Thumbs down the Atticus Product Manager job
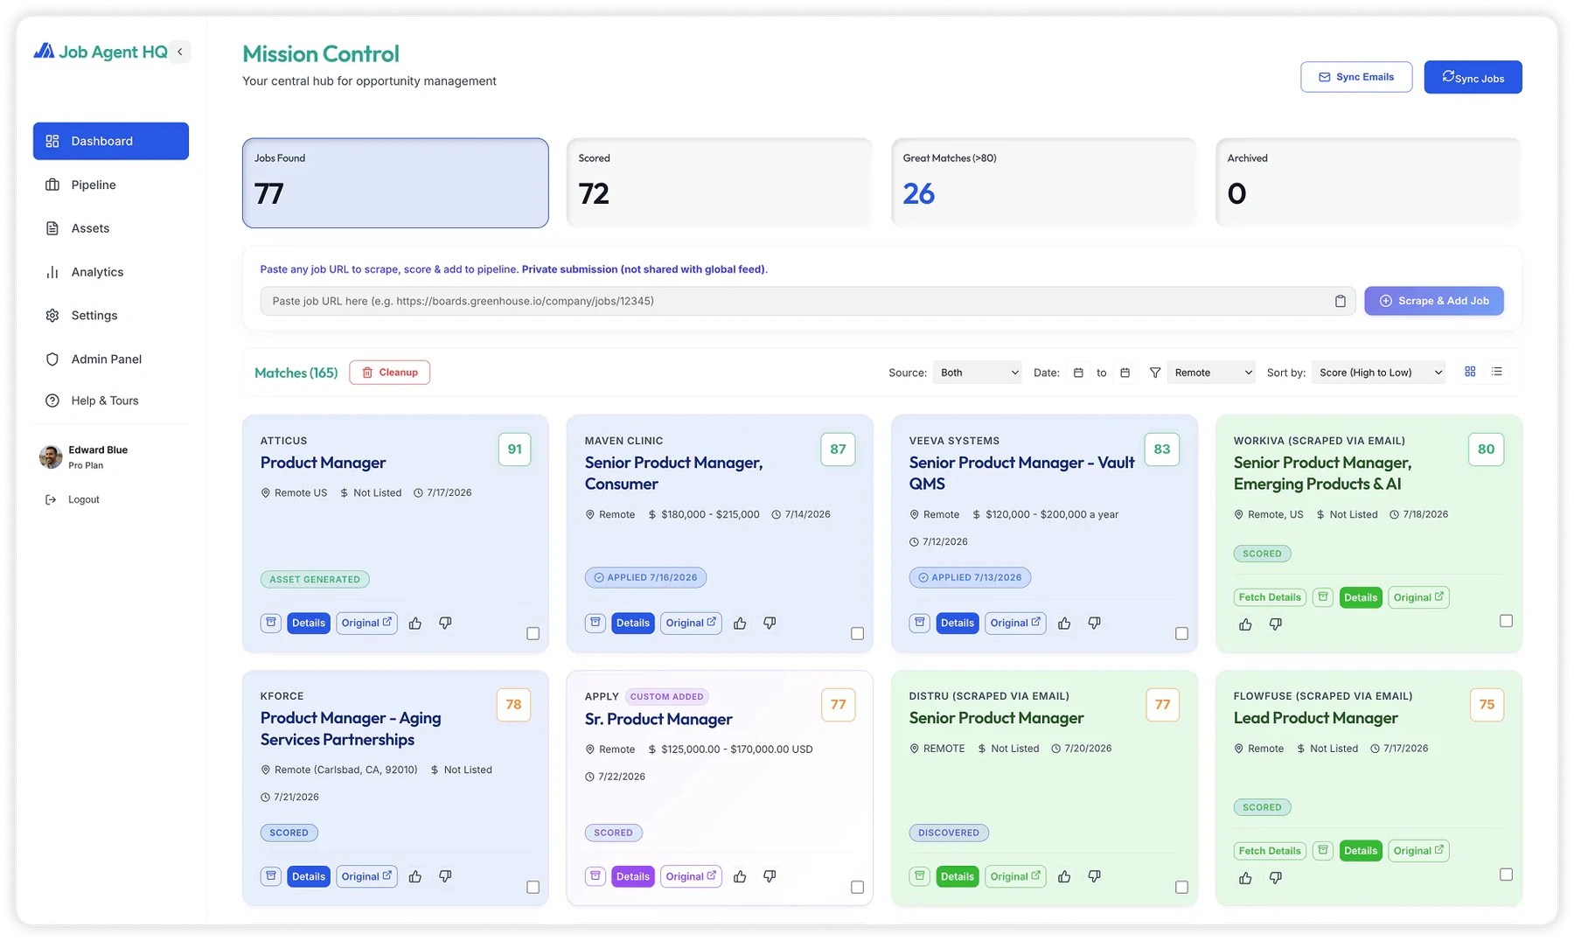 445,623
